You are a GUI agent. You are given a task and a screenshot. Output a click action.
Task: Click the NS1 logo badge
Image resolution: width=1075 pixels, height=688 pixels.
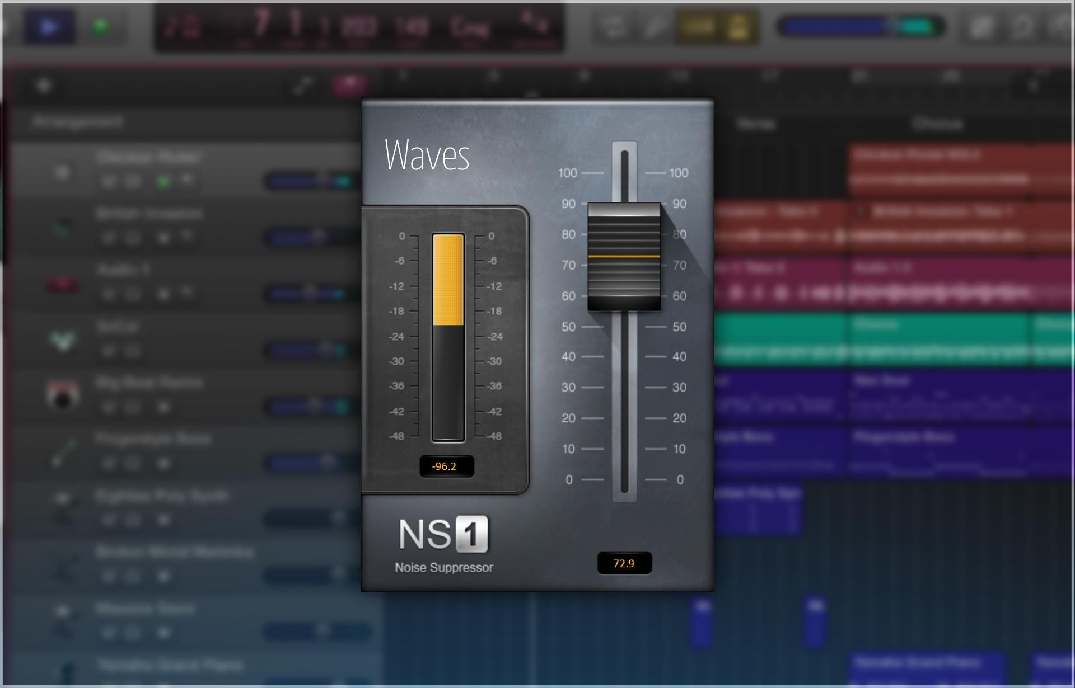[x=443, y=534]
